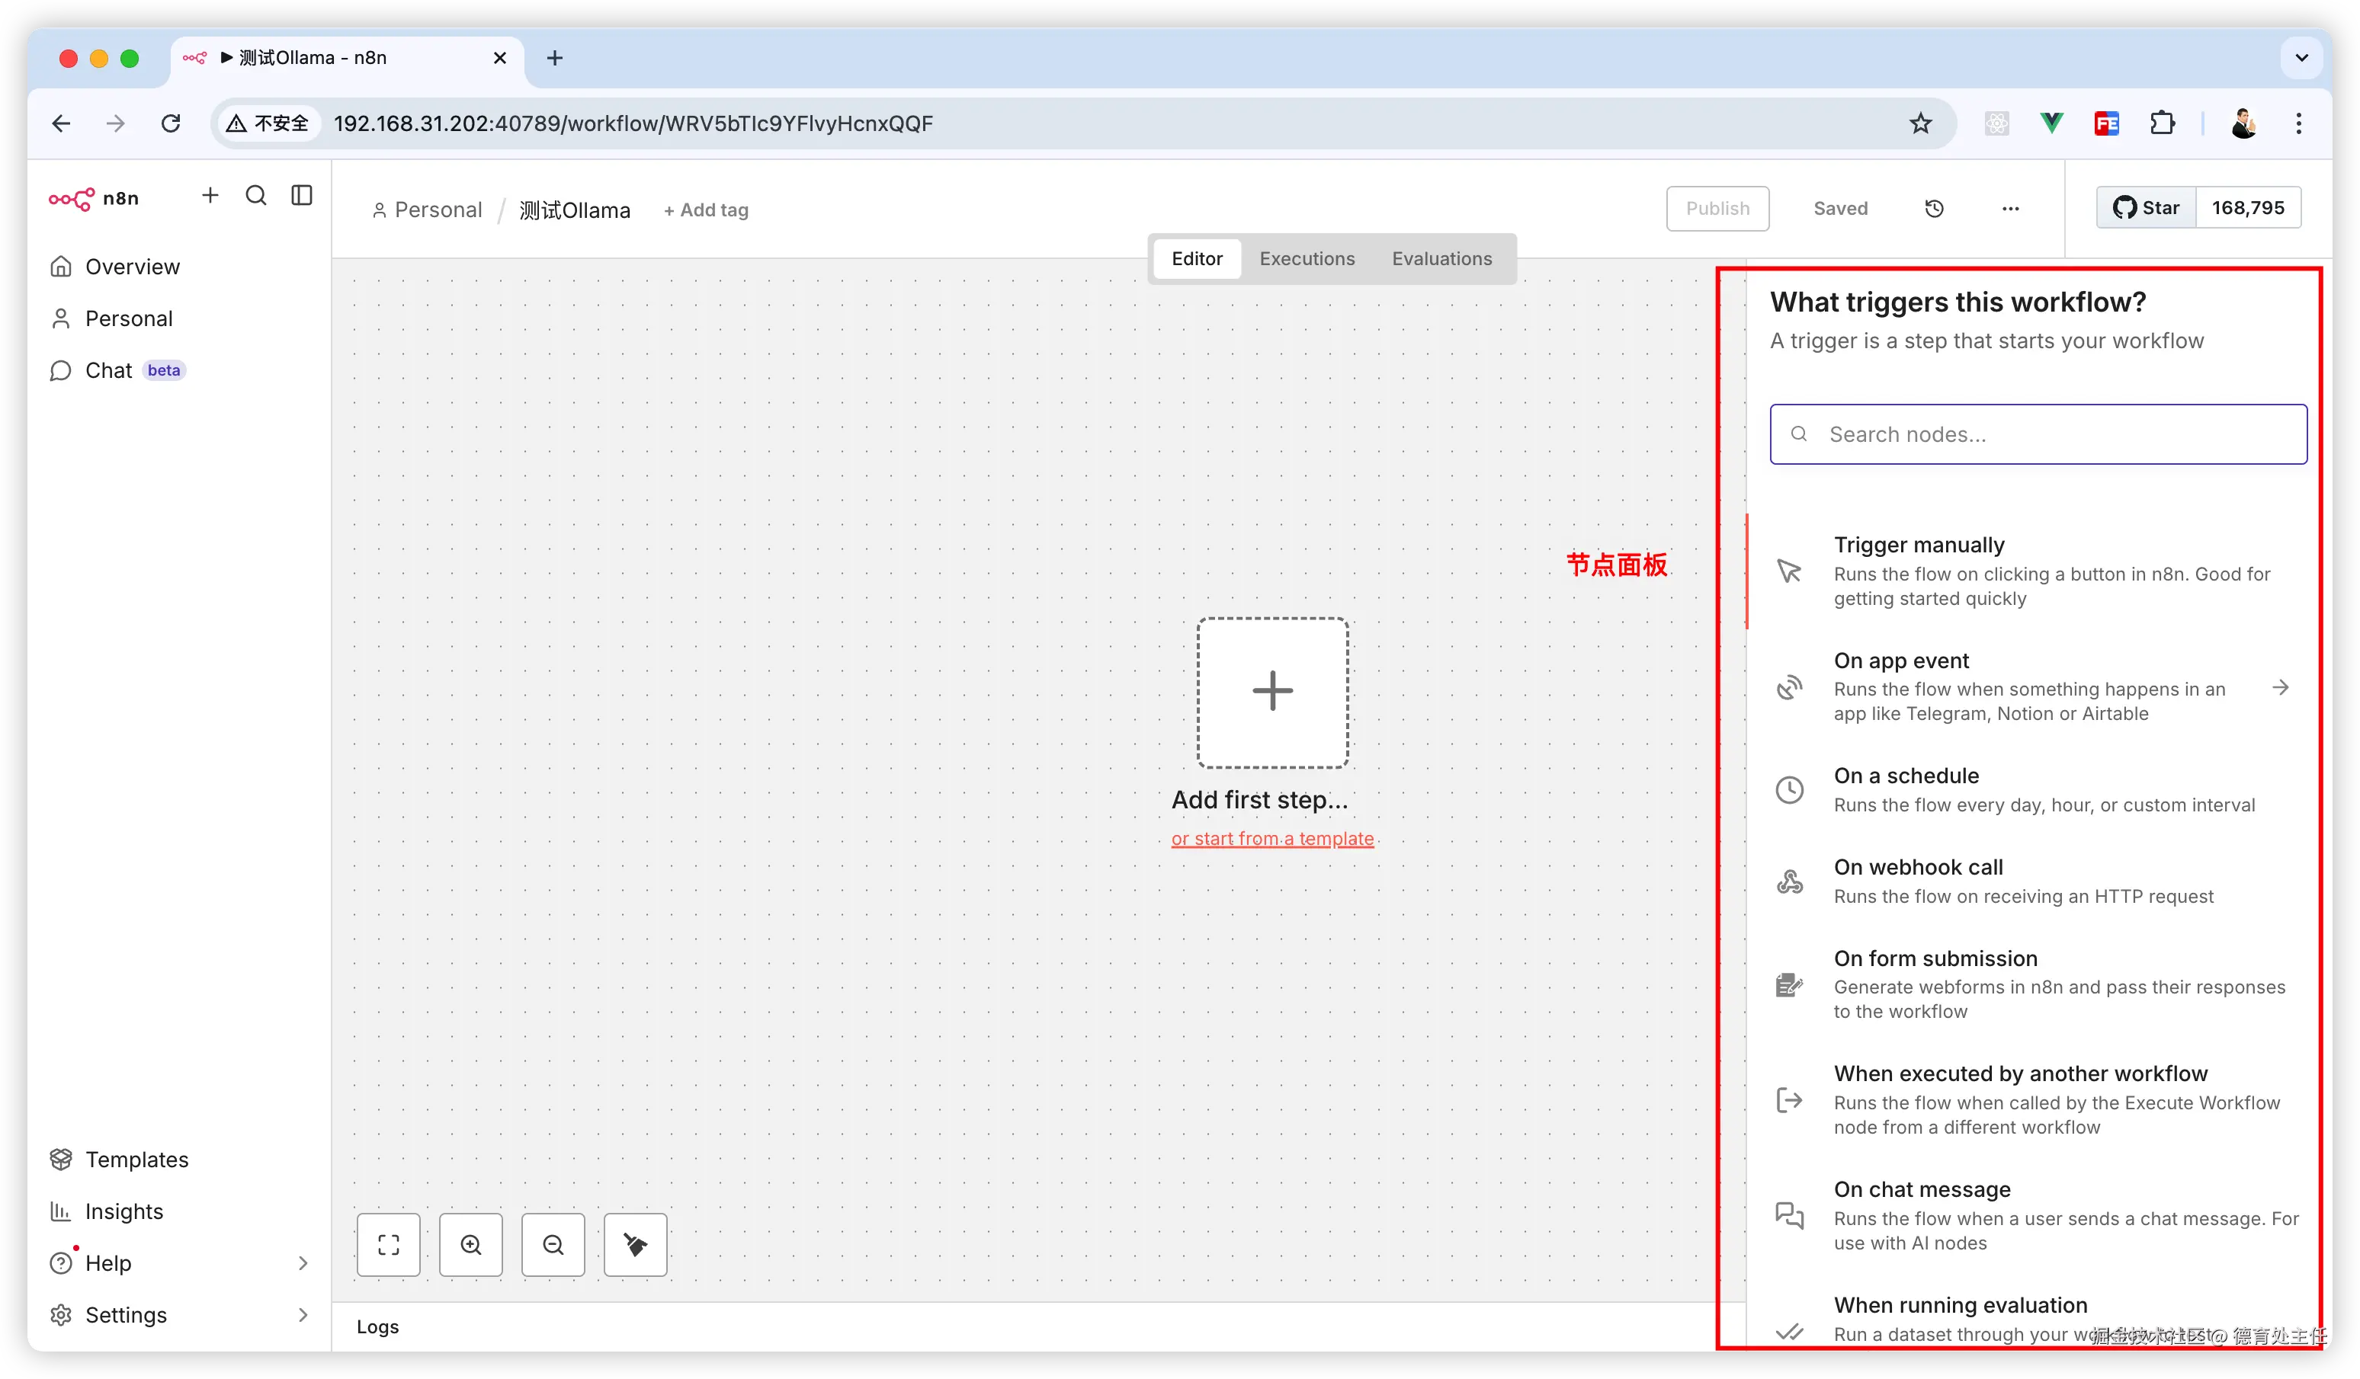
Task: Bookmark page with the star icon
Action: [1920, 123]
